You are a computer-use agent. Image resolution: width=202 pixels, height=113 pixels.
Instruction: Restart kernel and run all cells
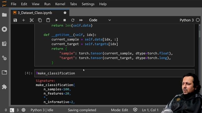tap(81, 20)
